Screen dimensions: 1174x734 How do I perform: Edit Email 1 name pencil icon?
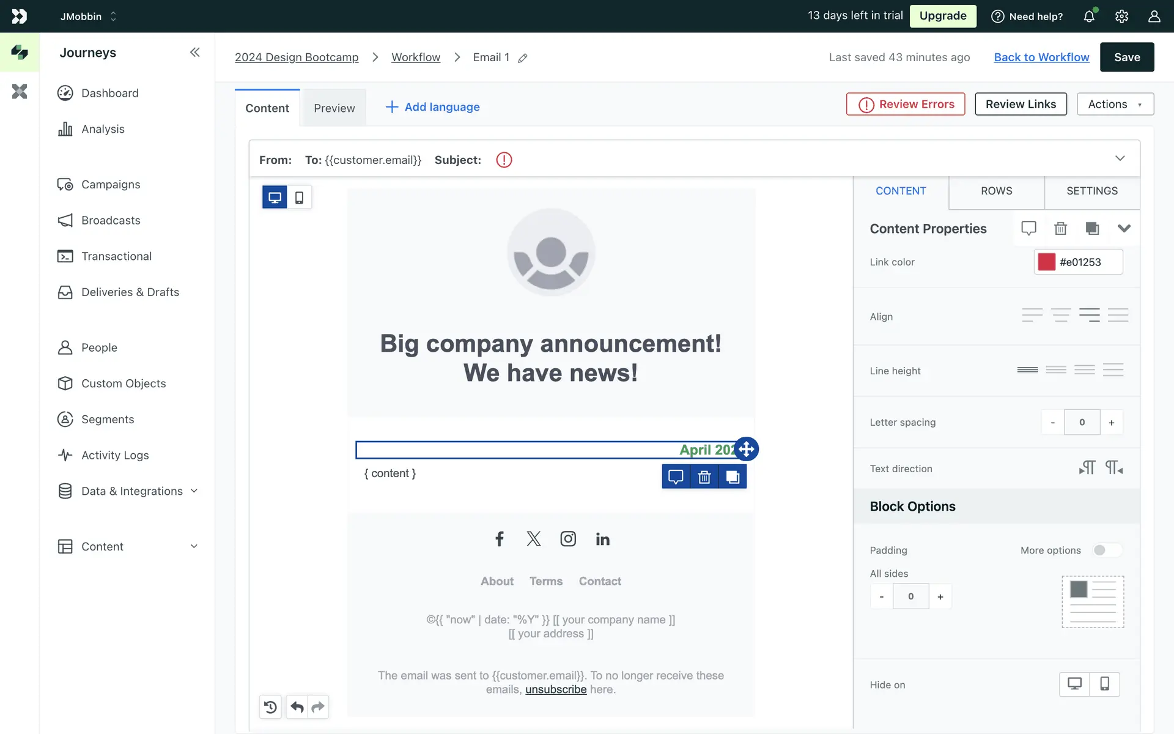click(523, 58)
